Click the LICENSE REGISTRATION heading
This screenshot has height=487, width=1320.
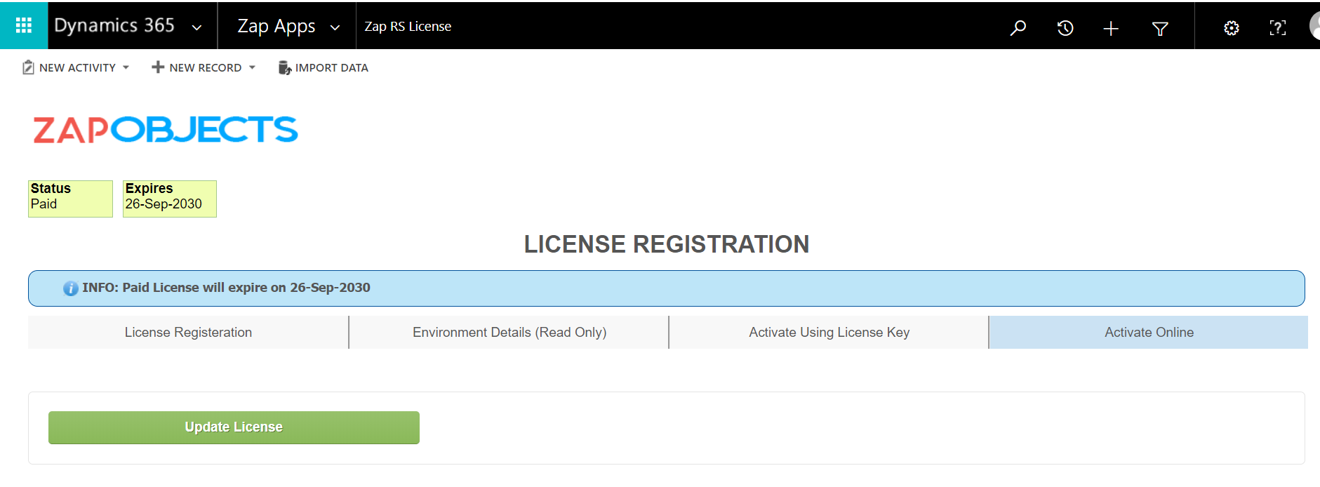click(x=667, y=244)
